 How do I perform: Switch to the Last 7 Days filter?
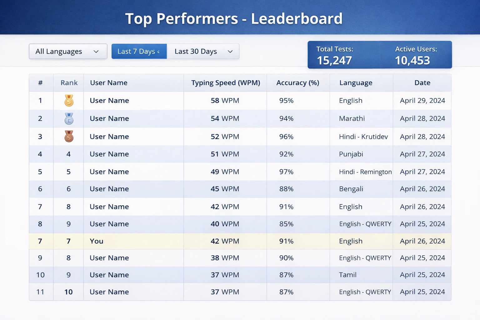137,51
